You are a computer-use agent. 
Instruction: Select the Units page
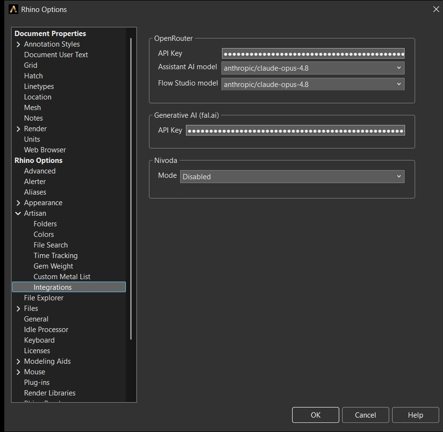pos(32,139)
